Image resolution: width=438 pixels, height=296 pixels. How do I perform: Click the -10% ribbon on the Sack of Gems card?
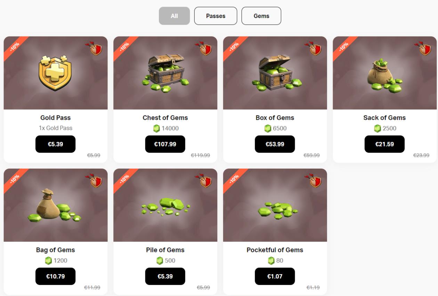tap(344, 47)
